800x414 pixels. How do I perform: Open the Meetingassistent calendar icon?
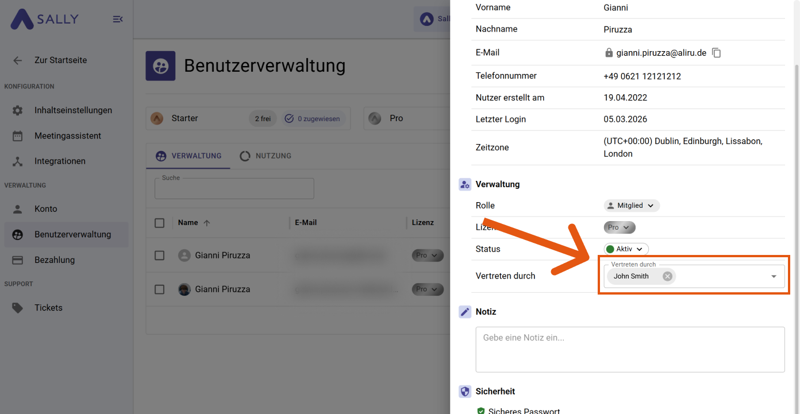[x=17, y=136]
